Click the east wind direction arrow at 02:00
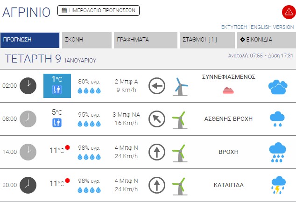This screenshot has width=296, height=202. [157, 86]
